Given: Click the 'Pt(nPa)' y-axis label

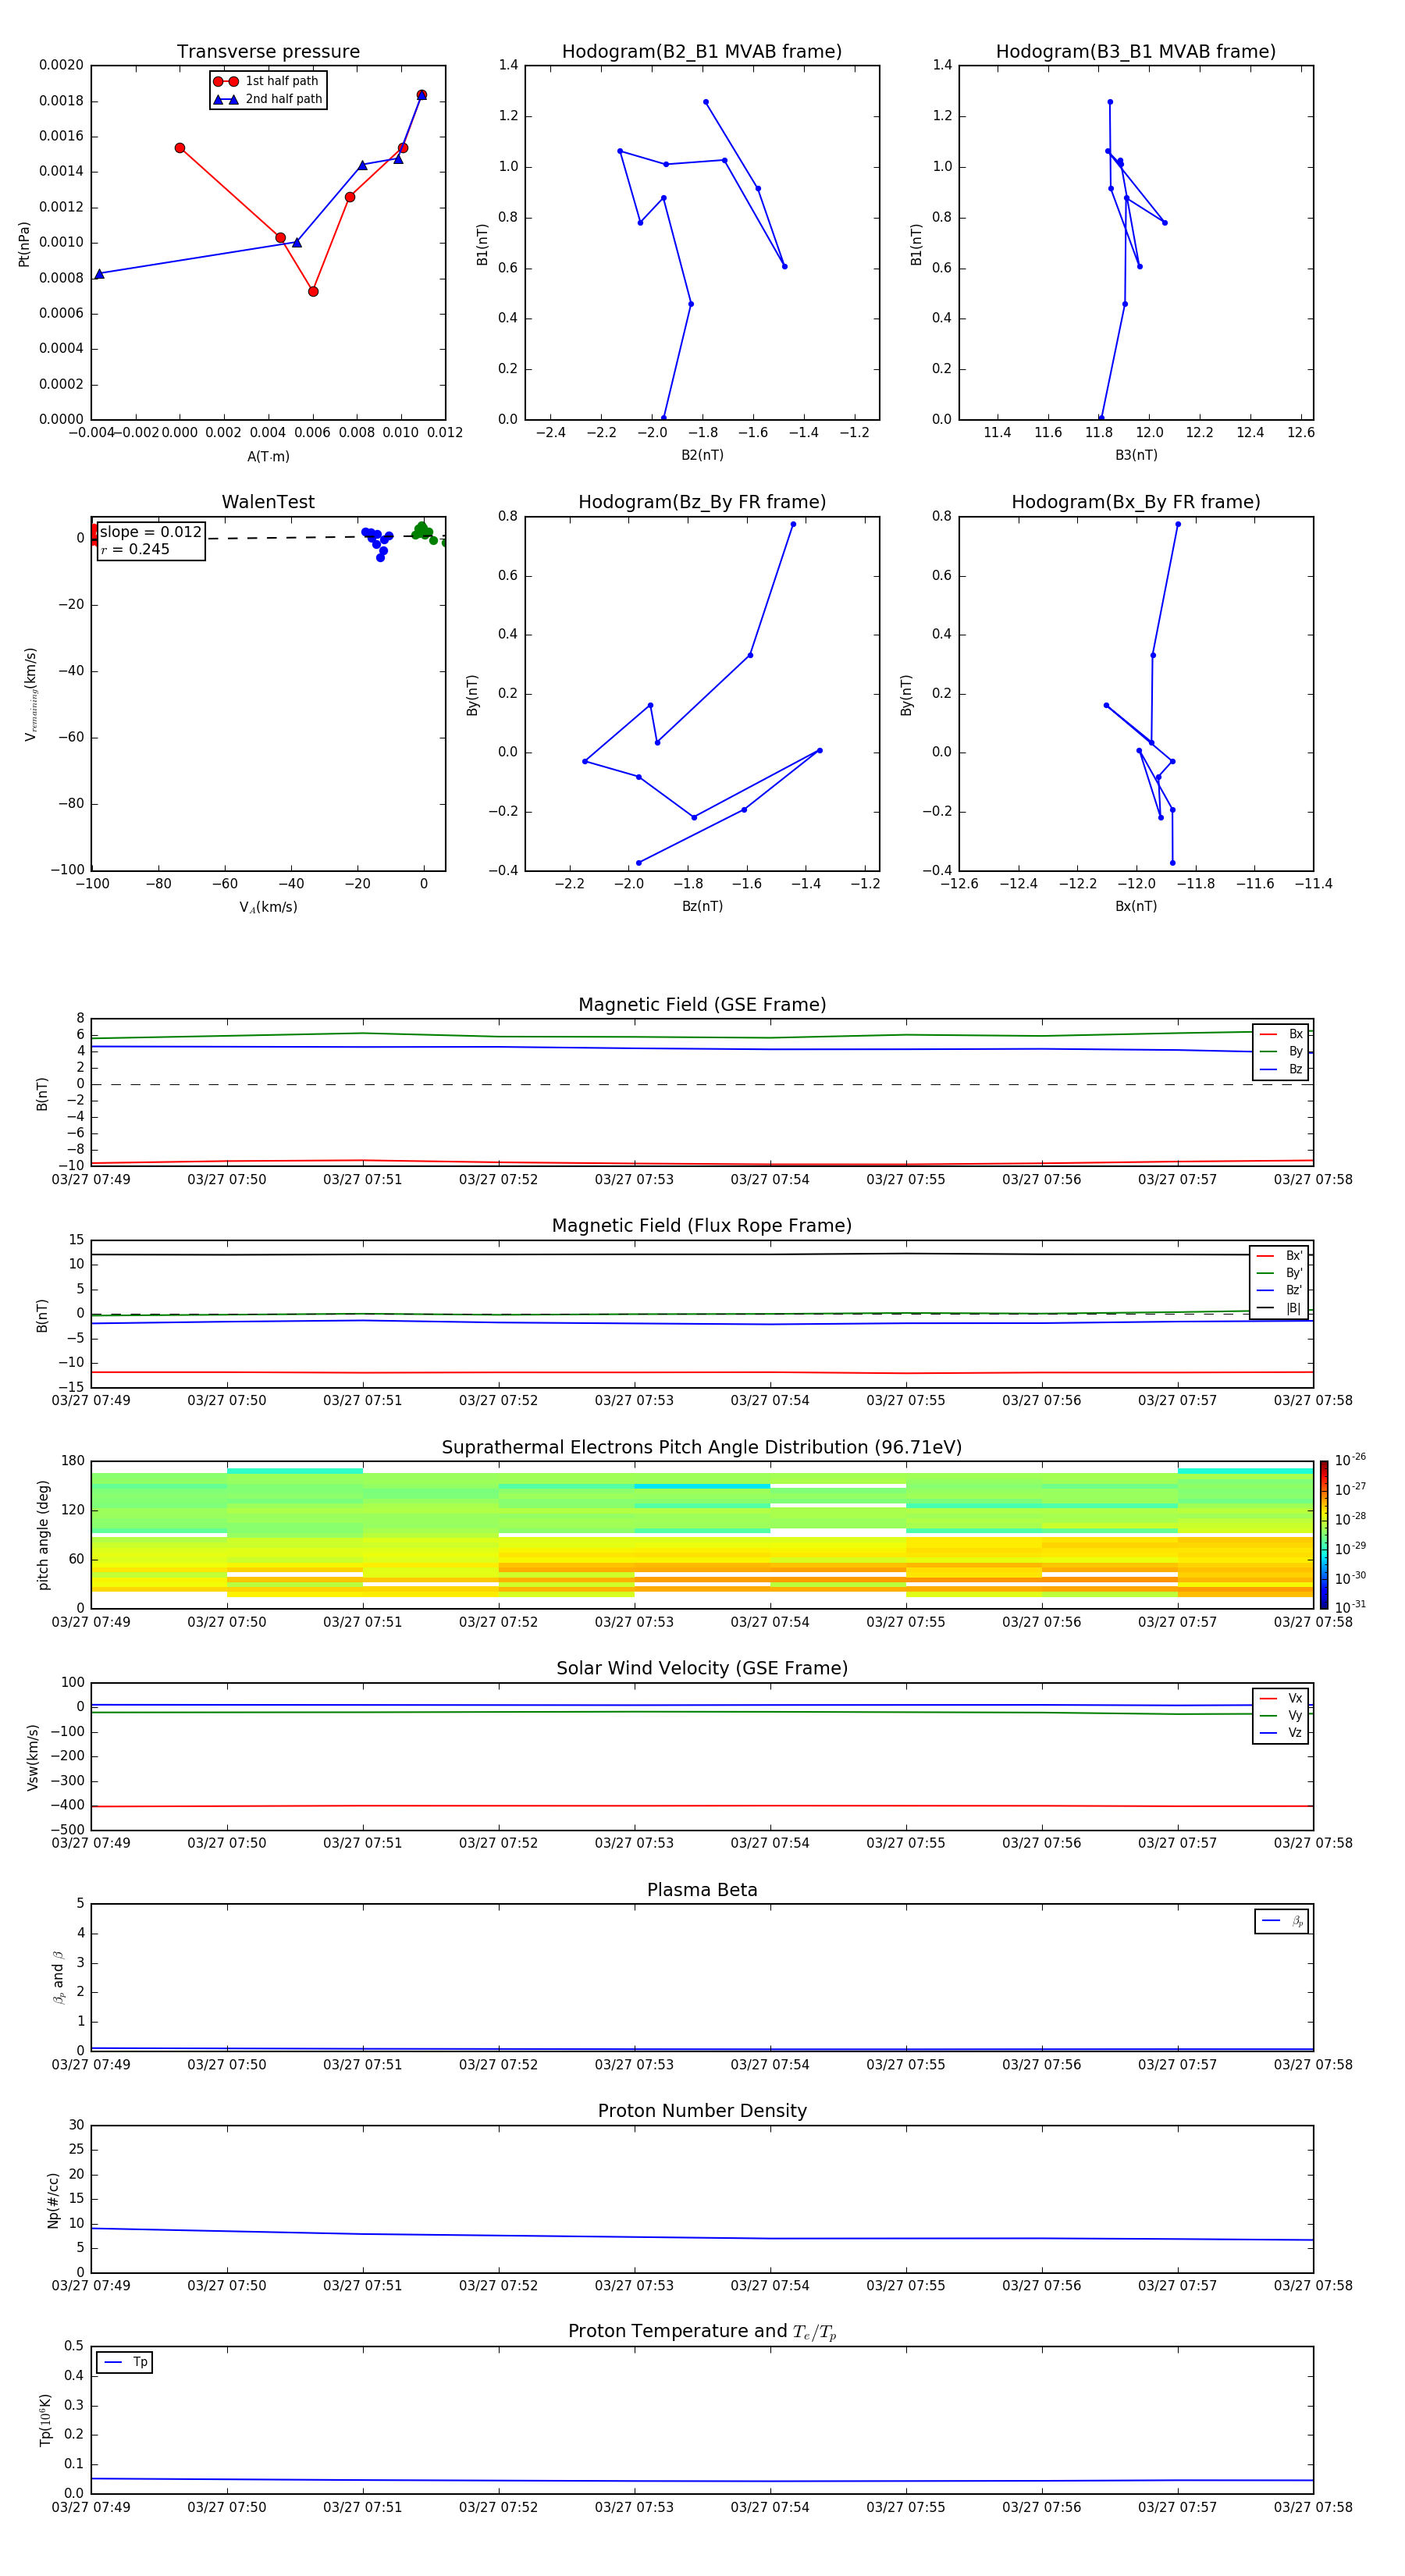Looking at the screenshot, I should click(x=24, y=243).
